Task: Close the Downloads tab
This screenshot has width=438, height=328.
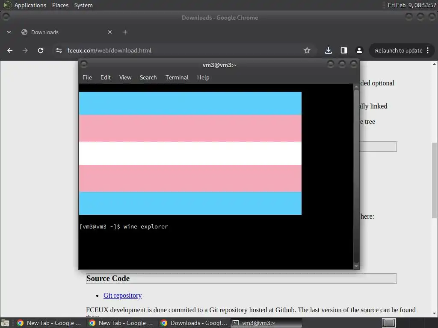Action: point(110,32)
